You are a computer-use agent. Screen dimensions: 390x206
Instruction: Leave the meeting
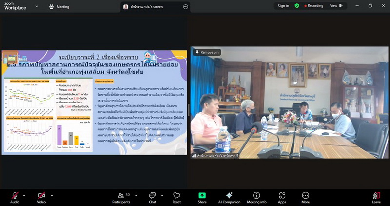pyautogui.click(x=376, y=197)
